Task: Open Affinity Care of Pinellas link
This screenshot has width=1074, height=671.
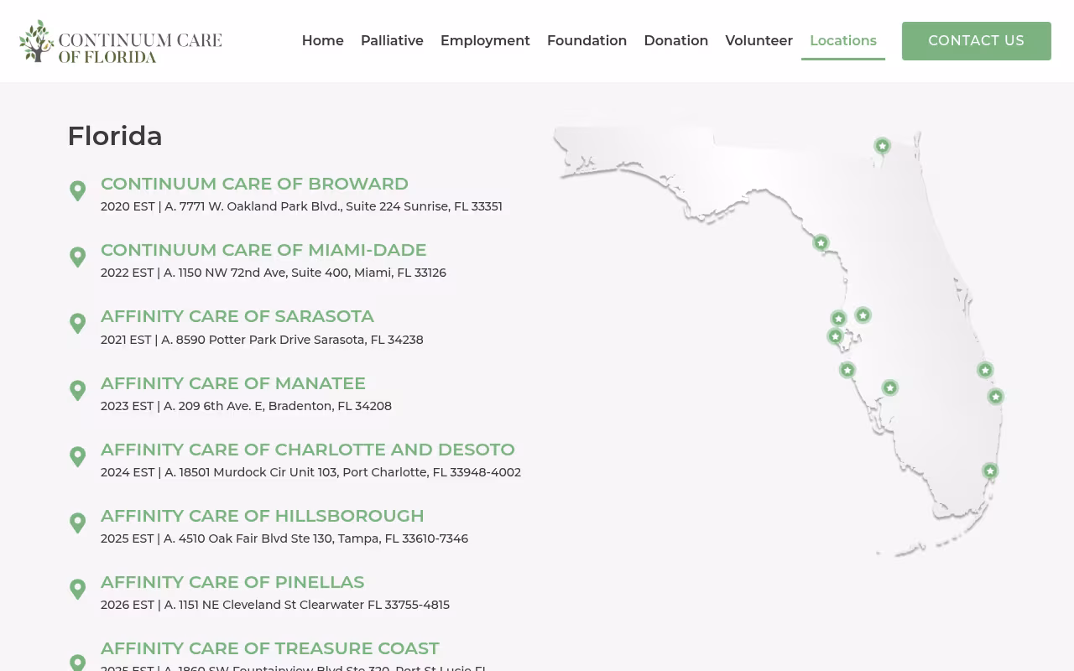Action: [232, 582]
